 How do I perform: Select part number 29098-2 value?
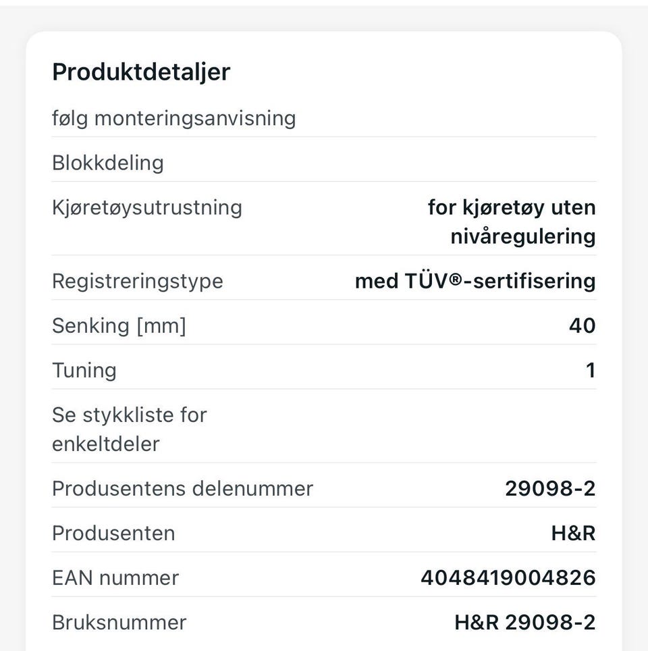tap(550, 489)
